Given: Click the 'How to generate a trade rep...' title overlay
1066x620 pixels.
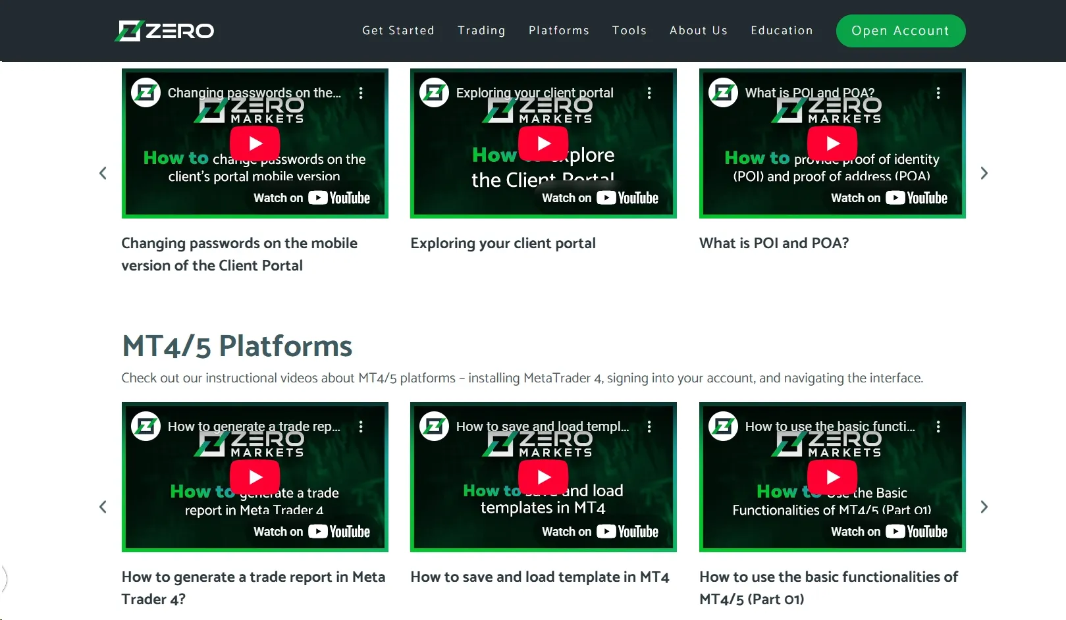Looking at the screenshot, I should click(254, 426).
